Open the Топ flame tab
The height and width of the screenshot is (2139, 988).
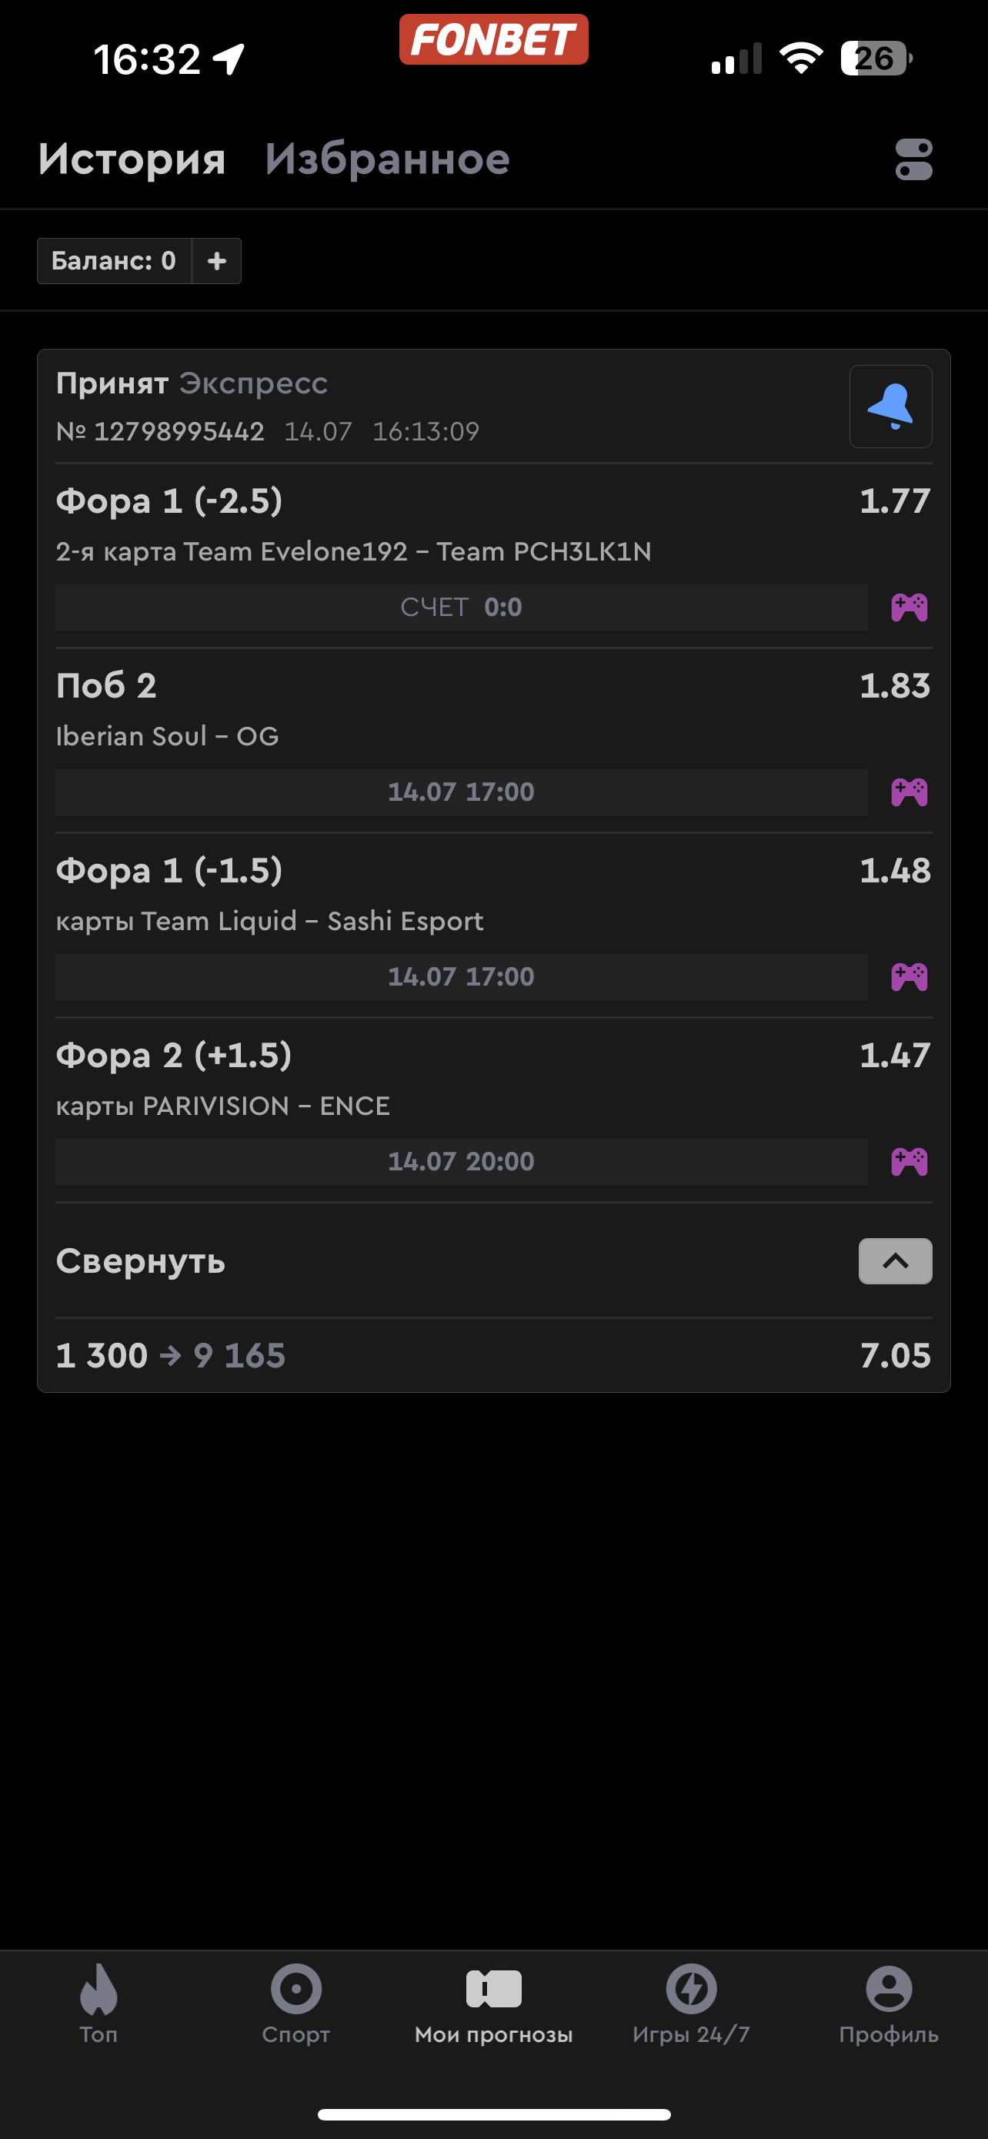click(98, 2003)
